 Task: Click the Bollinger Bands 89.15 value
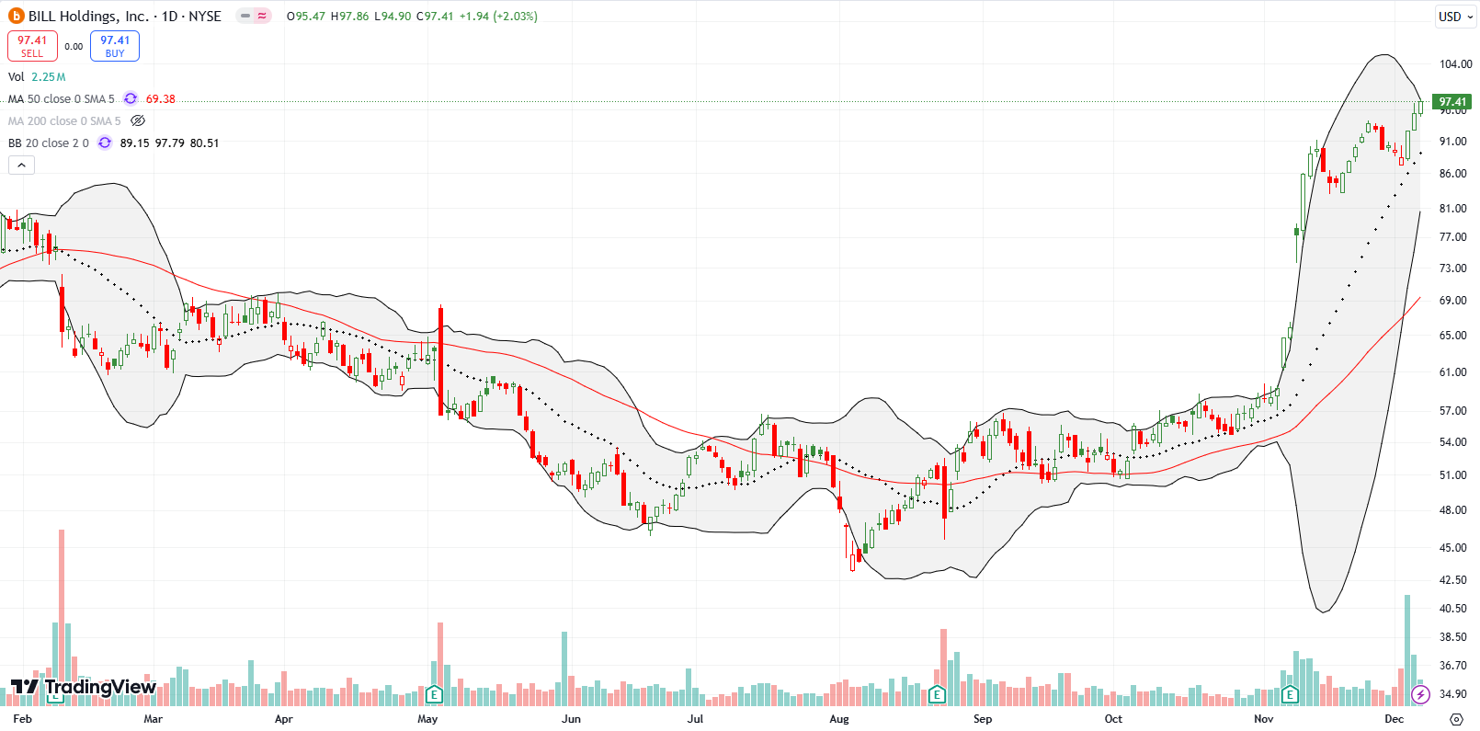134,143
